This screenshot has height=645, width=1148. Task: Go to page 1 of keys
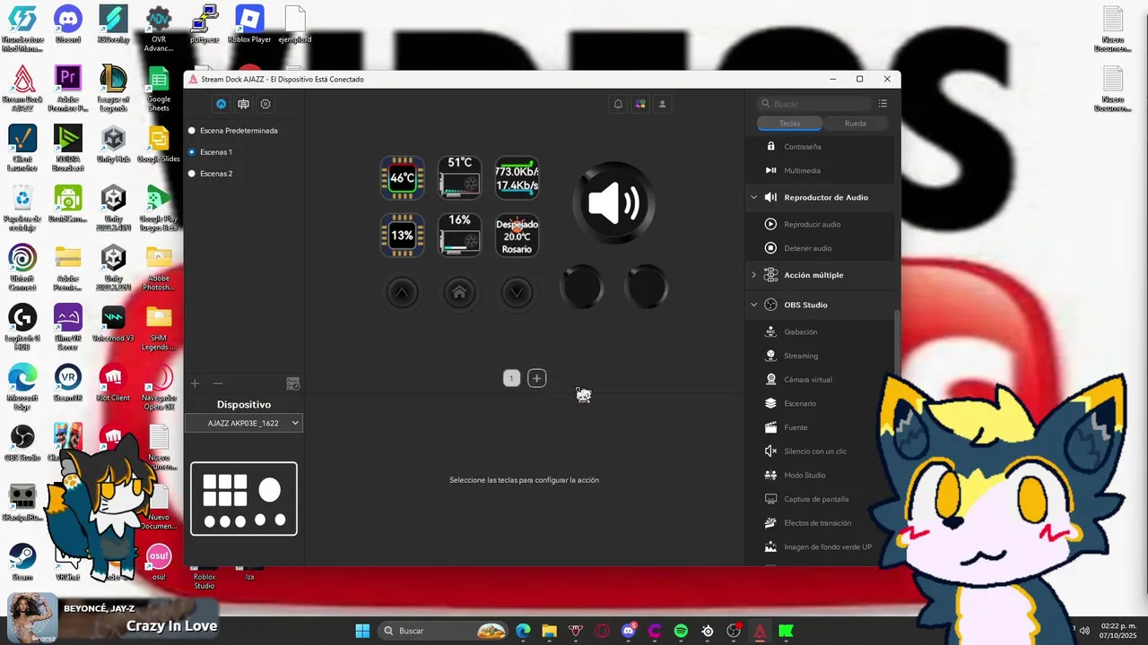511,378
